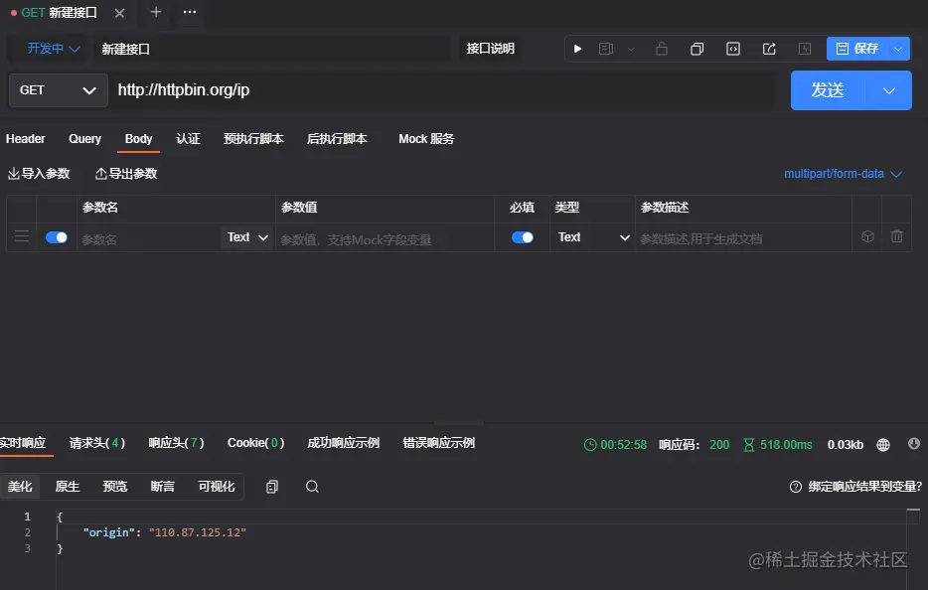Search response with magnifier icon

pyautogui.click(x=312, y=487)
